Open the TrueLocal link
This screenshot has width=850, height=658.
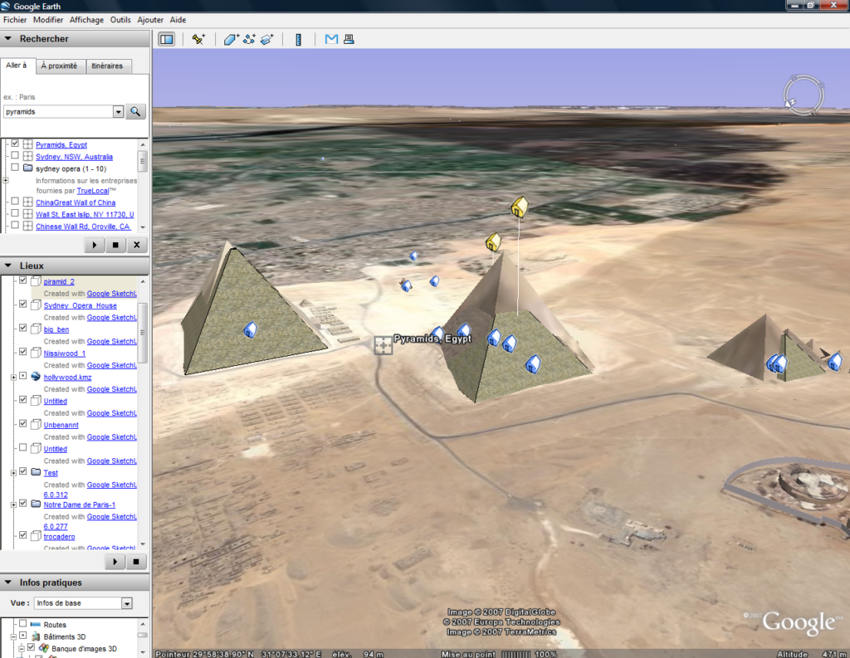click(93, 191)
